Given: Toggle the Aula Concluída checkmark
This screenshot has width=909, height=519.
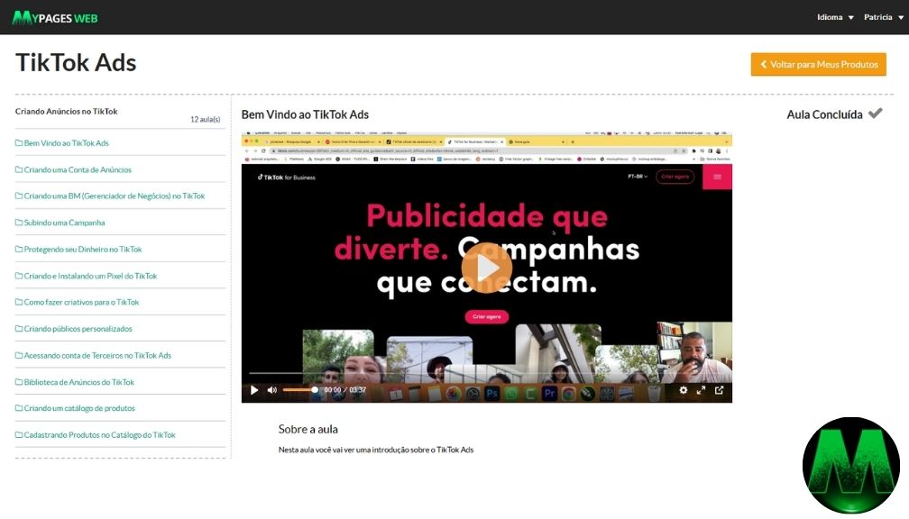Looking at the screenshot, I should tap(875, 114).
